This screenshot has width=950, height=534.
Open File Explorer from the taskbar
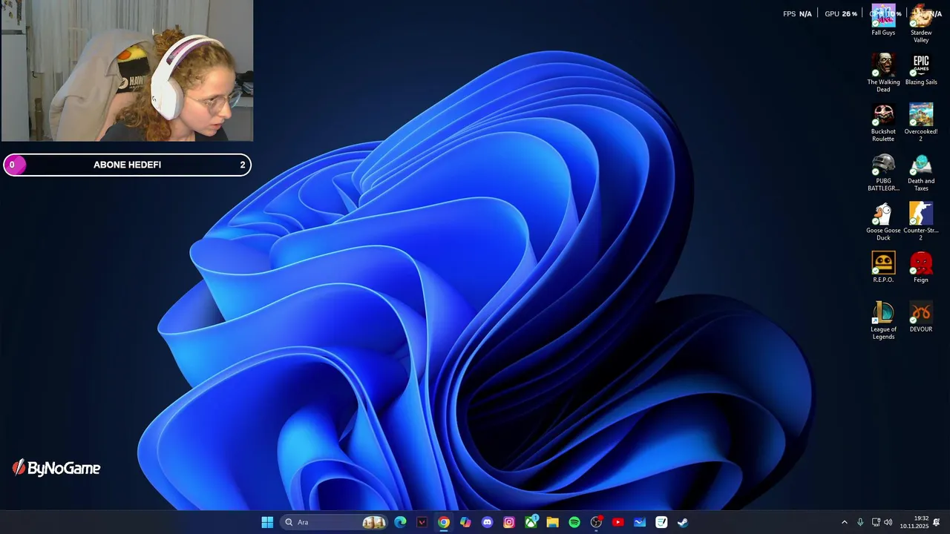click(552, 522)
